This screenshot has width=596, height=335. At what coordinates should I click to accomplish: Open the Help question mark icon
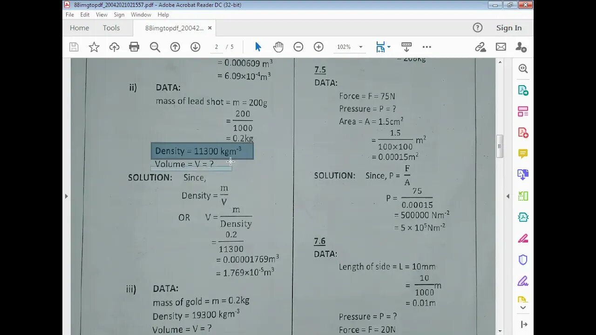pyautogui.click(x=478, y=28)
